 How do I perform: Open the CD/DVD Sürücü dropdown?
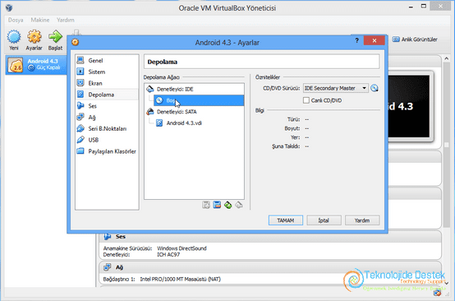click(x=336, y=88)
